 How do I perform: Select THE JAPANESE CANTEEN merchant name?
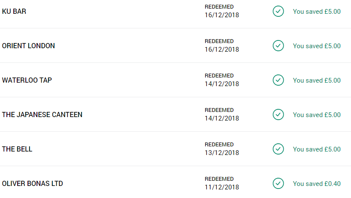[42, 114]
